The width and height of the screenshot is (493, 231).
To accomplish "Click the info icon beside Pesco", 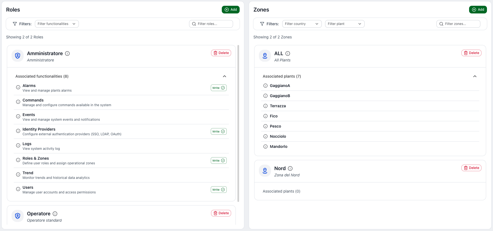I will 265,126.
